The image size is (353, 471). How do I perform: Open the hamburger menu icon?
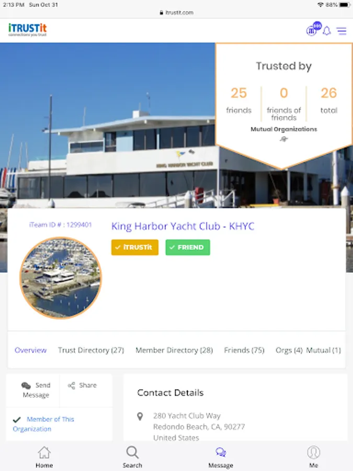[x=341, y=31]
